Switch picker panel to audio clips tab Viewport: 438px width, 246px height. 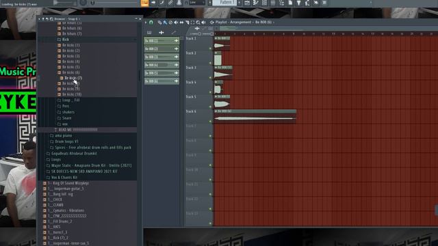click(x=162, y=33)
